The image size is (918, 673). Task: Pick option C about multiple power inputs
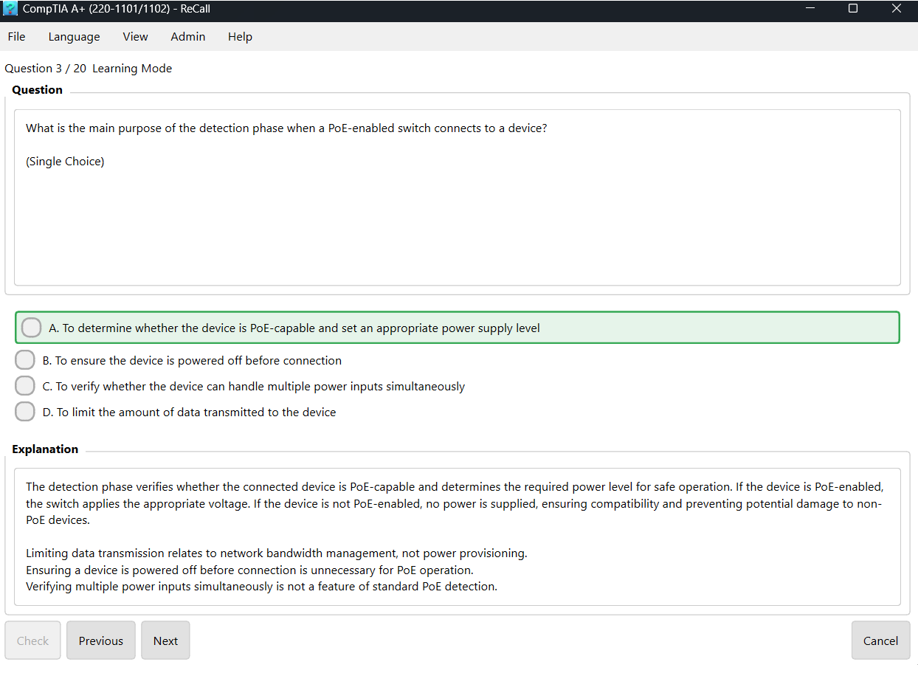tap(26, 386)
